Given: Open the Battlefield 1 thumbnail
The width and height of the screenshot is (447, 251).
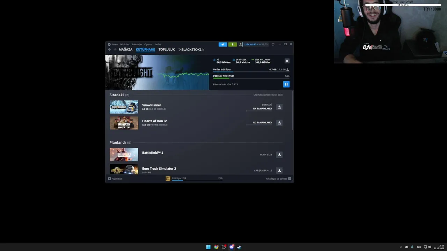Looking at the screenshot, I should 124,155.
